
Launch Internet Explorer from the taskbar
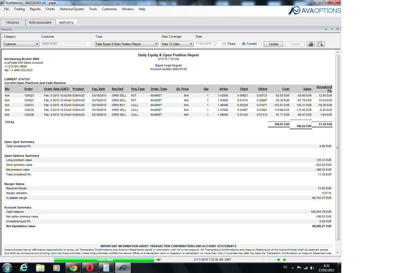point(24,268)
